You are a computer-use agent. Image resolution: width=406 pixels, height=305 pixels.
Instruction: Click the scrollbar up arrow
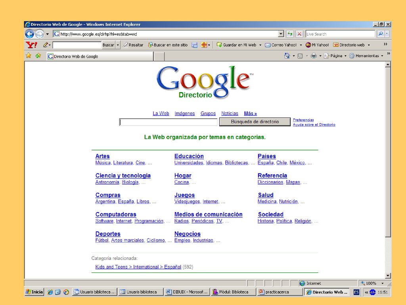tap(388, 65)
